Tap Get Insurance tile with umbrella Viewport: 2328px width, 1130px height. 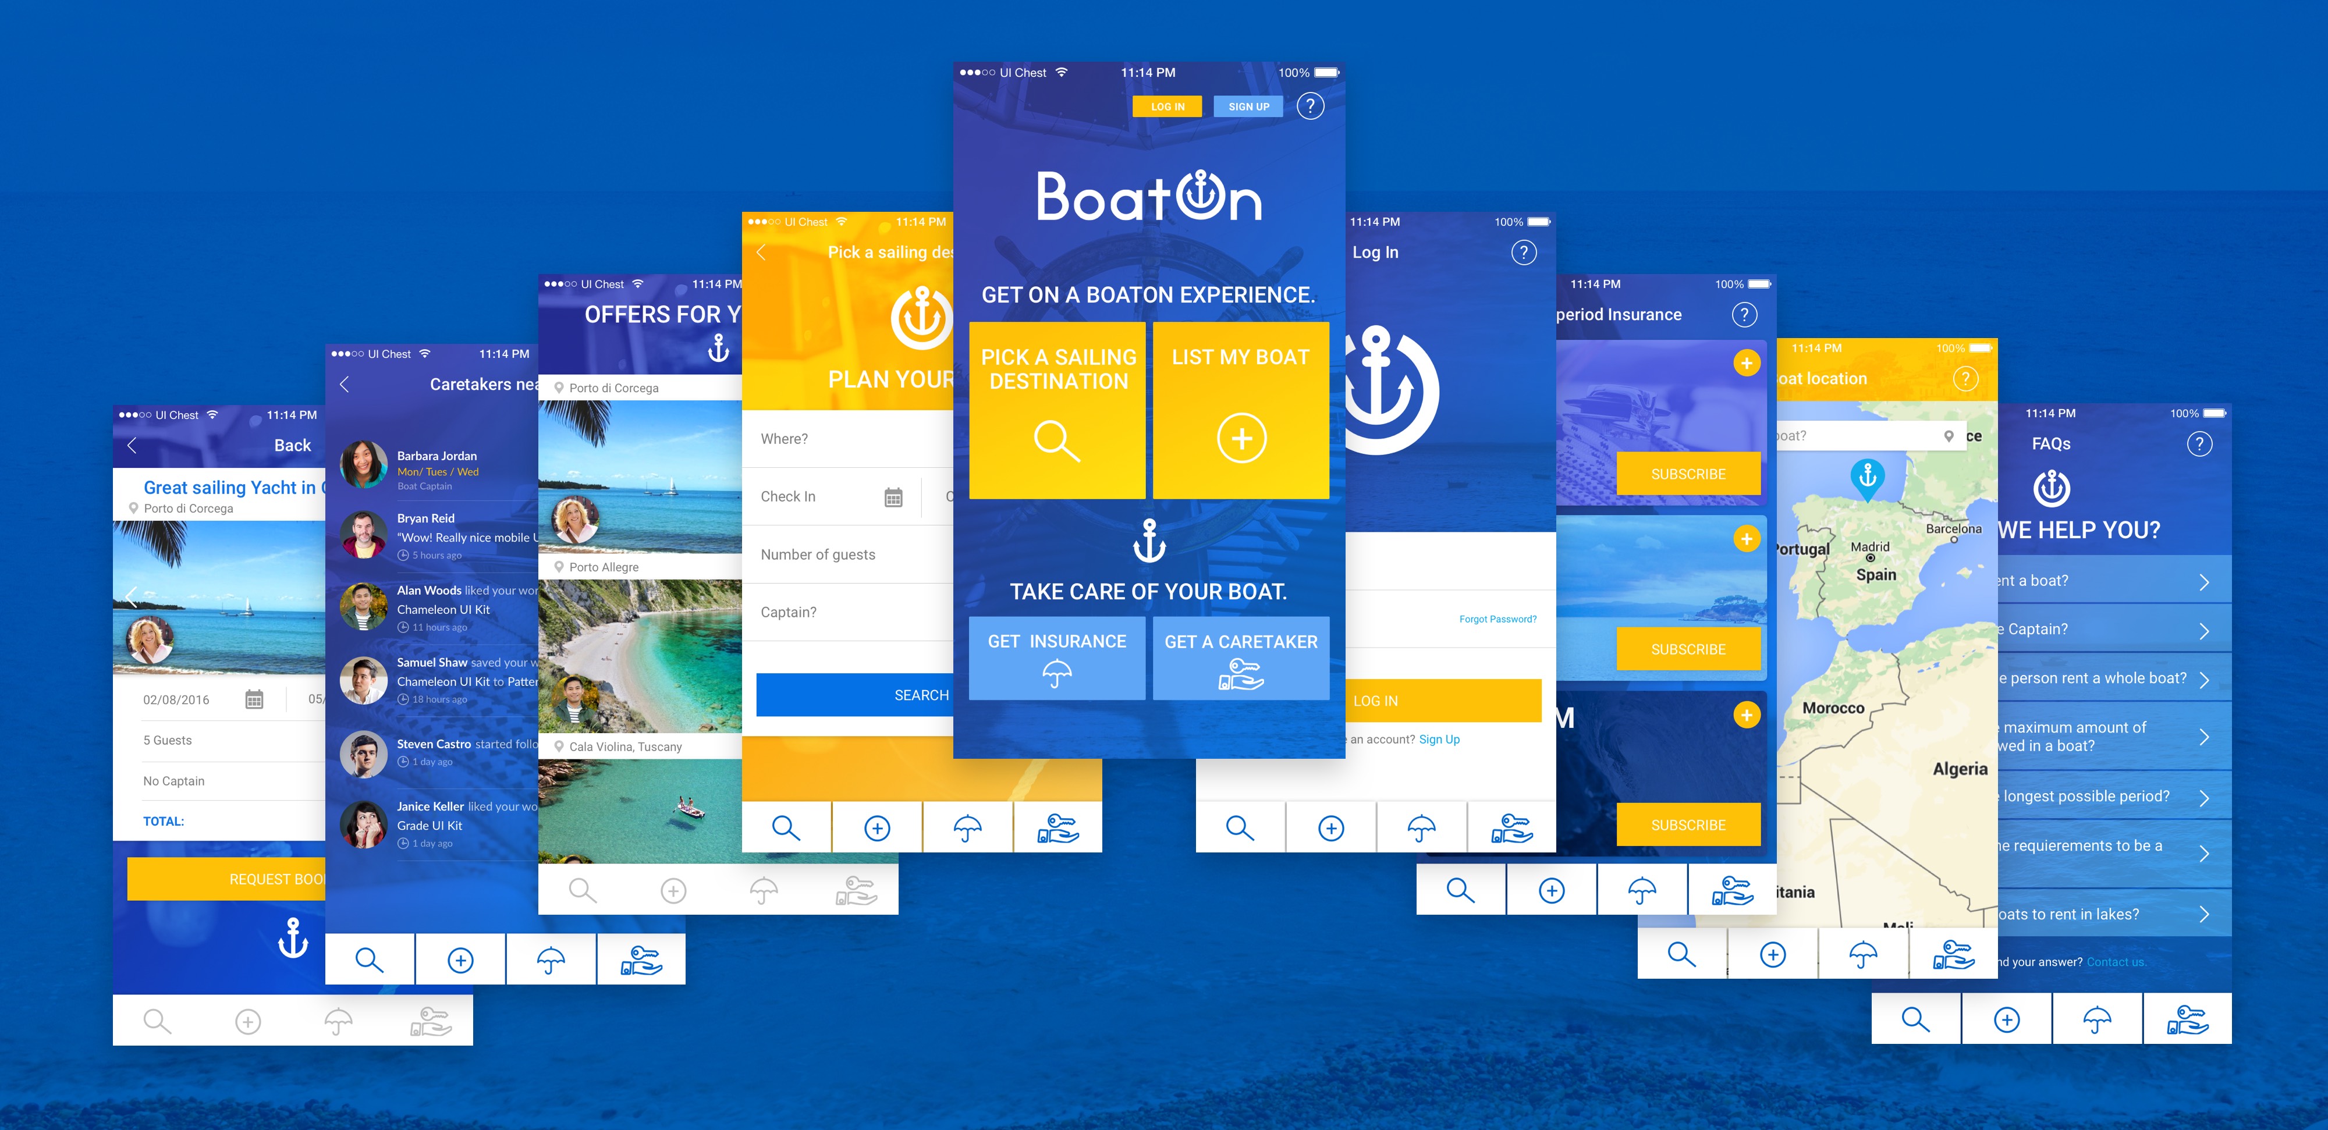(x=1057, y=659)
